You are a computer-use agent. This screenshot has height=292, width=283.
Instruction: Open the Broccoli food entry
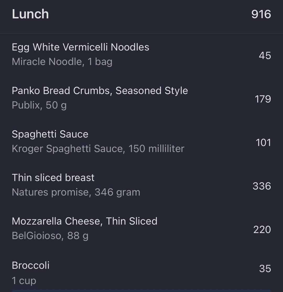click(x=31, y=265)
